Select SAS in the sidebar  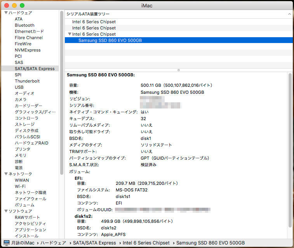click(x=19, y=62)
